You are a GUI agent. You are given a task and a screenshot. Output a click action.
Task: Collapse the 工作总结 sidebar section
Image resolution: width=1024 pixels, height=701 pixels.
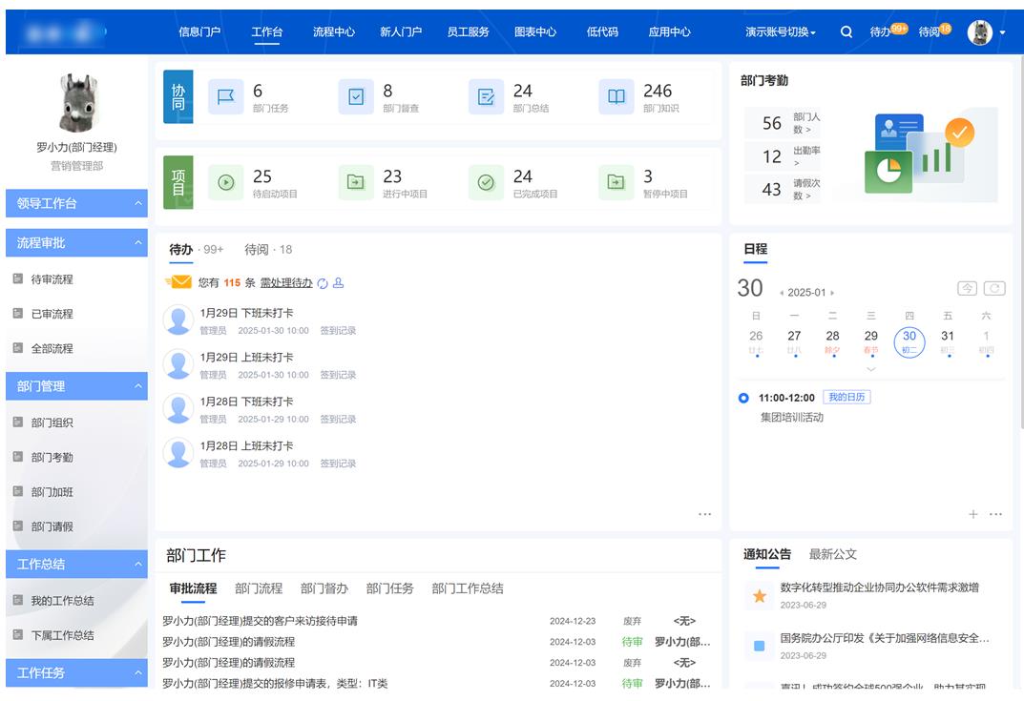[x=137, y=564]
